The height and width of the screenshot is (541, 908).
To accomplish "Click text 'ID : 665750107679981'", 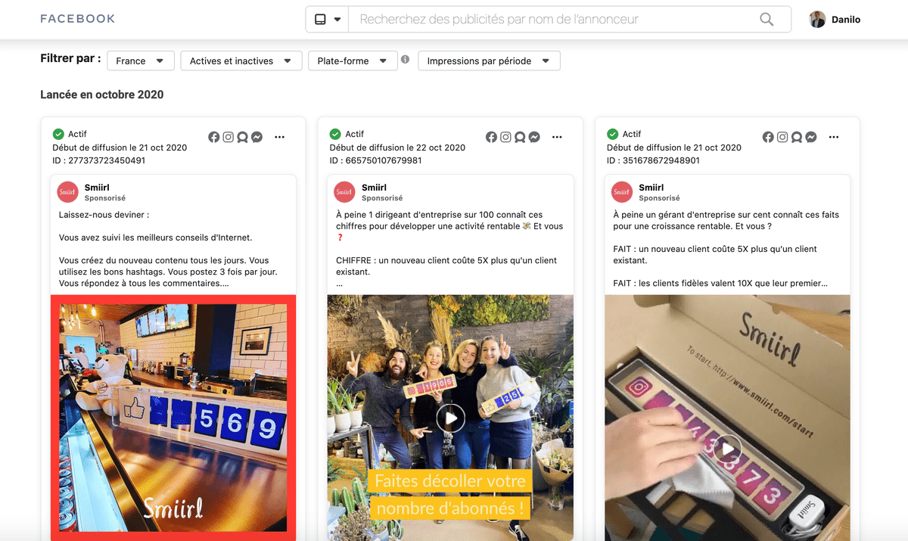I will 376,160.
